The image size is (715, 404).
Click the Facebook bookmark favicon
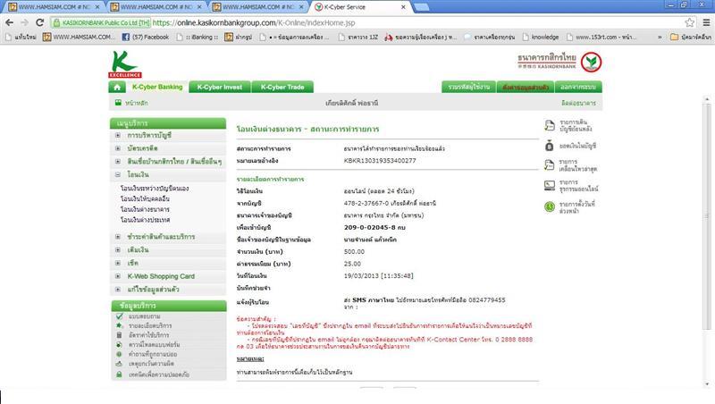[125, 37]
